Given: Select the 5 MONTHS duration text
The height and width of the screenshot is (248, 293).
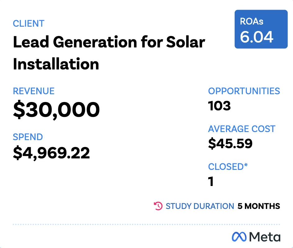Looking at the screenshot, I should coord(259,206).
